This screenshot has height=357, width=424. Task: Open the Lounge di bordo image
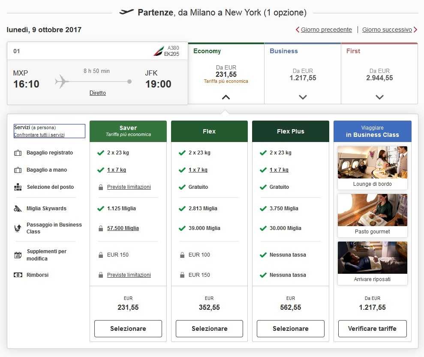tap(373, 162)
